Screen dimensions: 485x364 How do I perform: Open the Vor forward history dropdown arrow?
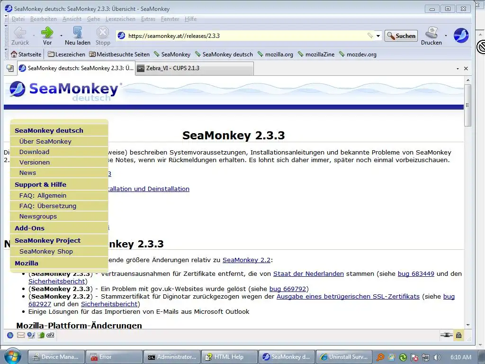point(61,36)
